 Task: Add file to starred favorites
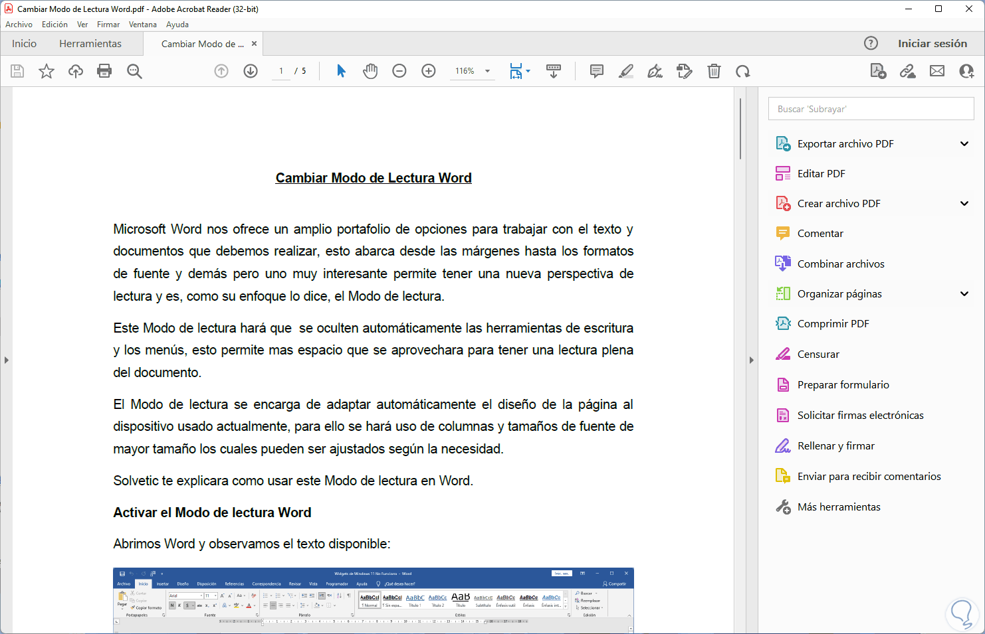click(x=47, y=71)
